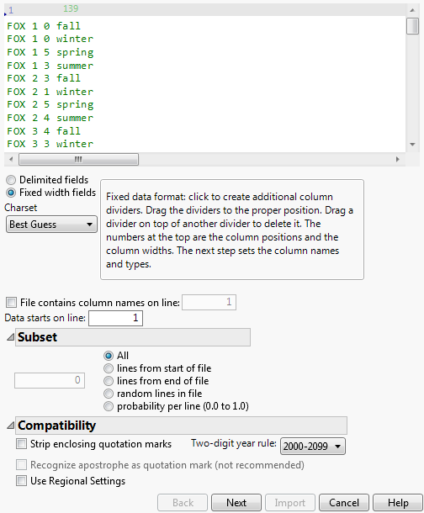Click horizontal scrollbar left arrow
Image resolution: width=424 pixels, height=513 pixels.
(x=11, y=159)
